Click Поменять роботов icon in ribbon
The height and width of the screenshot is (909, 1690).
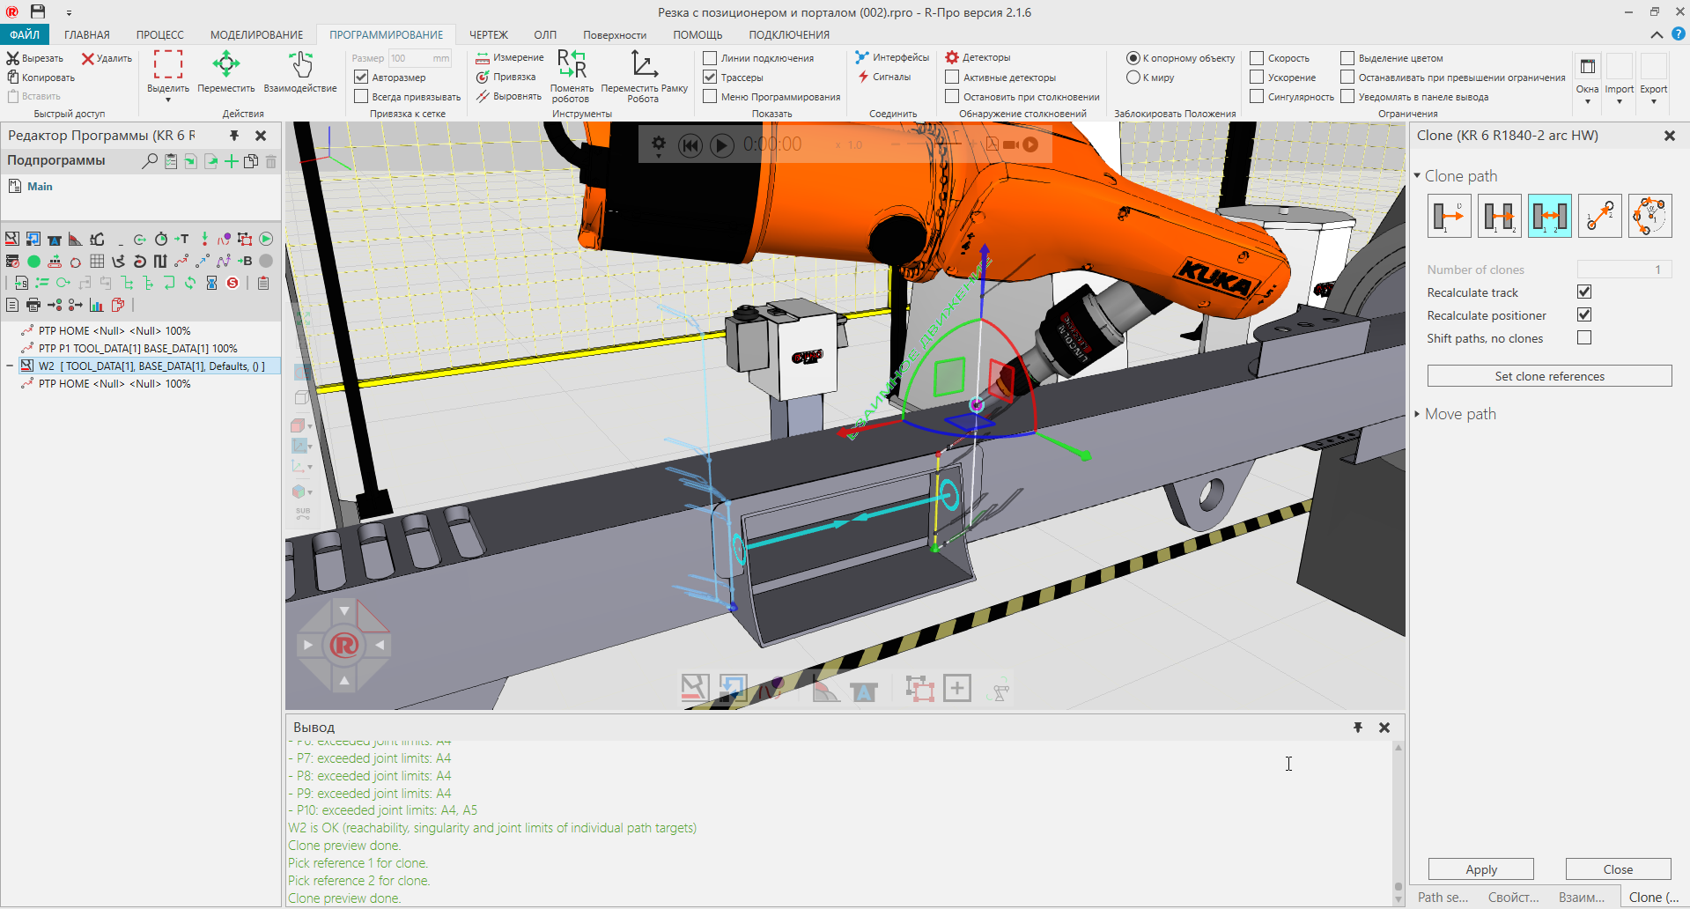tap(572, 64)
